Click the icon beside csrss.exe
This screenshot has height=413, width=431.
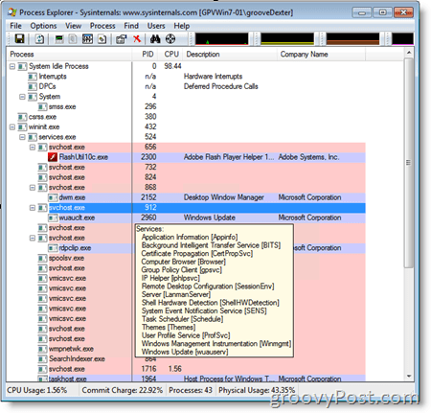[22, 117]
